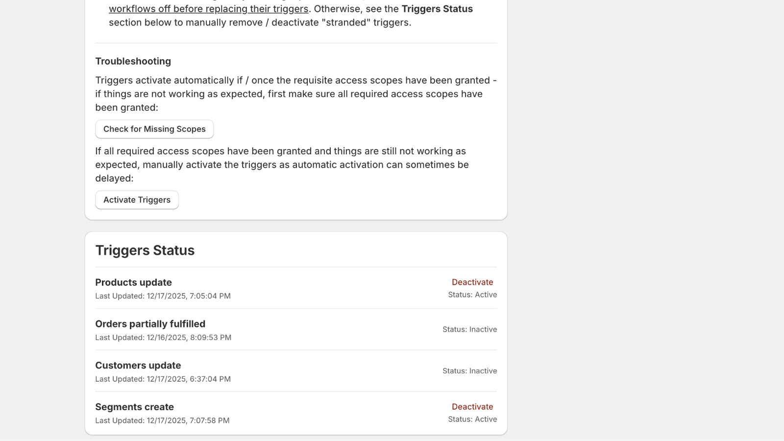Viewport: 784px width, 441px height.
Task: Click Segments create last updated timestamp
Action: click(x=162, y=420)
